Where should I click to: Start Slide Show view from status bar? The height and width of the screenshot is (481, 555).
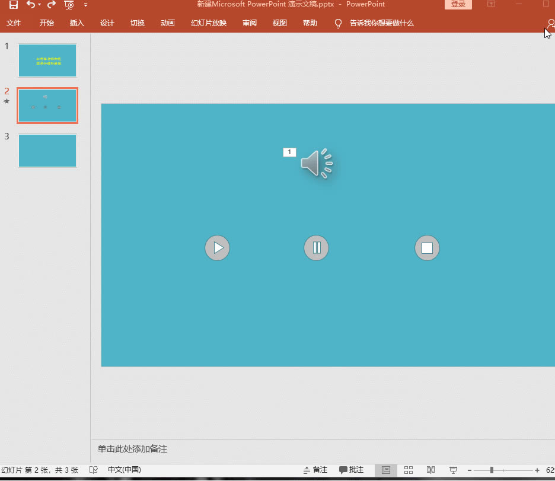point(453,470)
